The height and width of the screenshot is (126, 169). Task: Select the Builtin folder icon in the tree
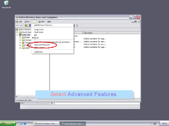(23, 37)
